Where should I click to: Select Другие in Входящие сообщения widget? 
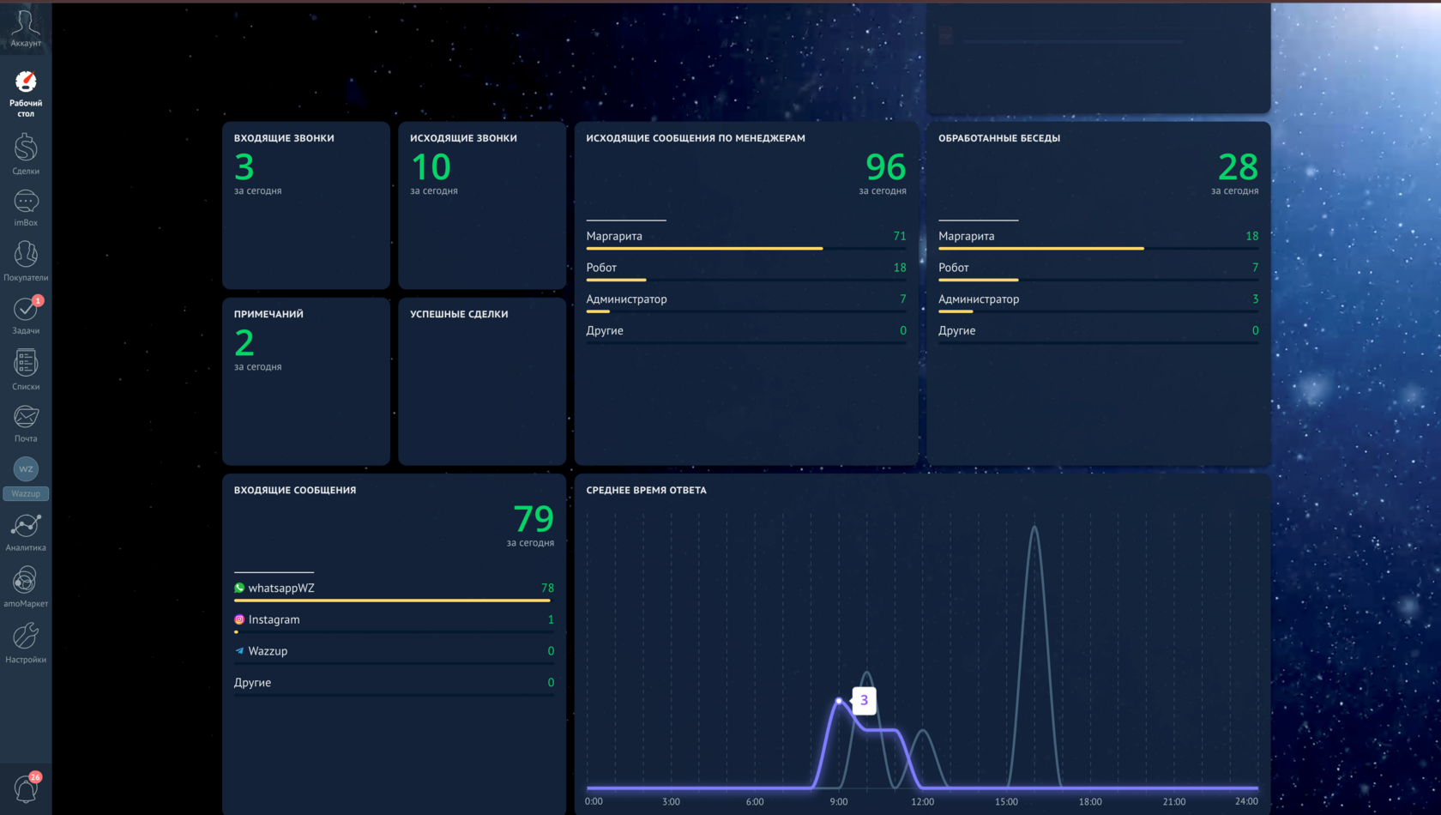tap(252, 683)
